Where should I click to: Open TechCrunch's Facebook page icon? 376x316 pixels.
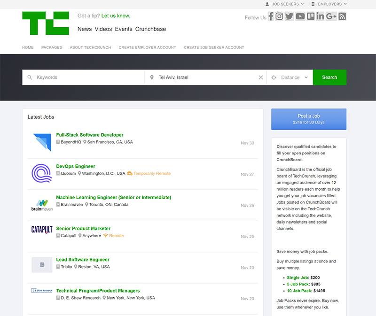pyautogui.click(x=271, y=16)
